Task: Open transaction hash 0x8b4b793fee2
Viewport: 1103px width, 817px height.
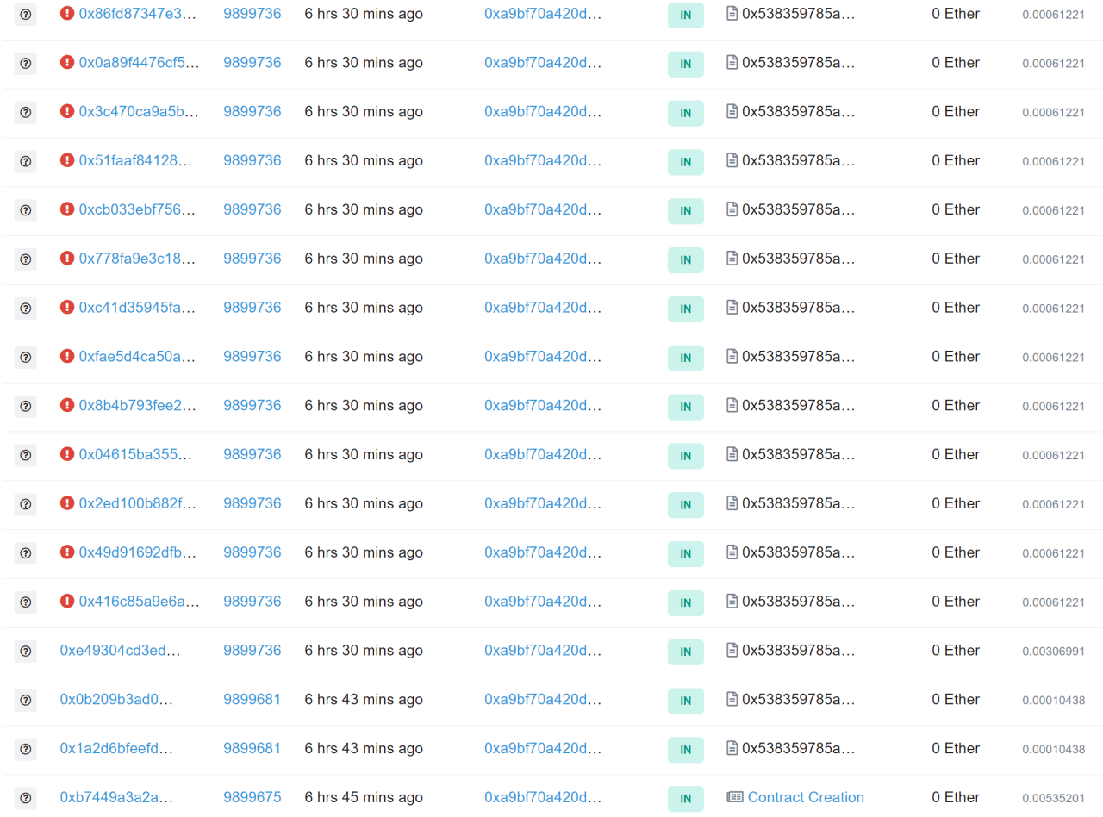Action: click(x=137, y=405)
